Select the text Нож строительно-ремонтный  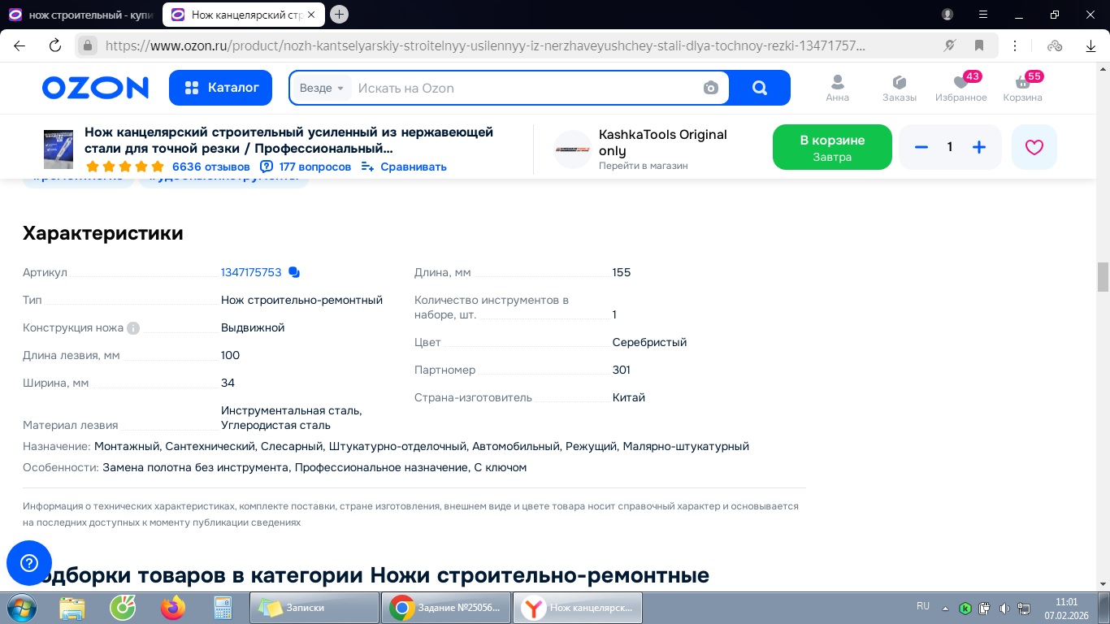pos(301,300)
